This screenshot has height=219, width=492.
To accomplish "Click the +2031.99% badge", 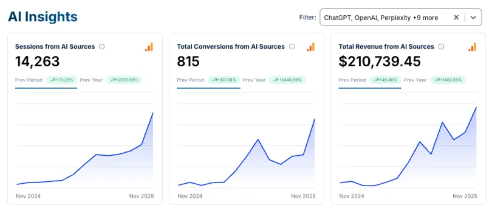I will pyautogui.click(x=124, y=80).
